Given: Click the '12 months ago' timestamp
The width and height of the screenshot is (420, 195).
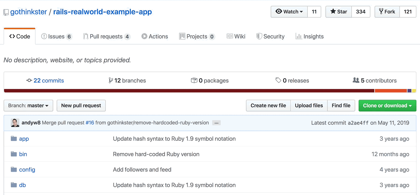Looking at the screenshot, I should (x=390, y=154).
